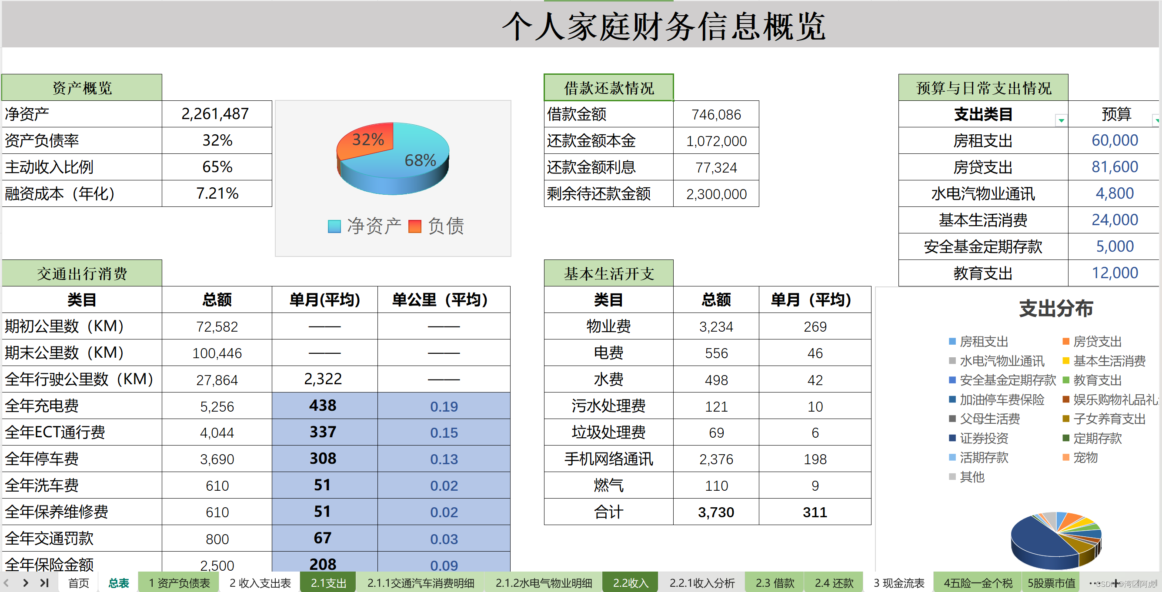The image size is (1162, 592).
Task: Click the 支出分布 chart title
Action: coord(1055,309)
